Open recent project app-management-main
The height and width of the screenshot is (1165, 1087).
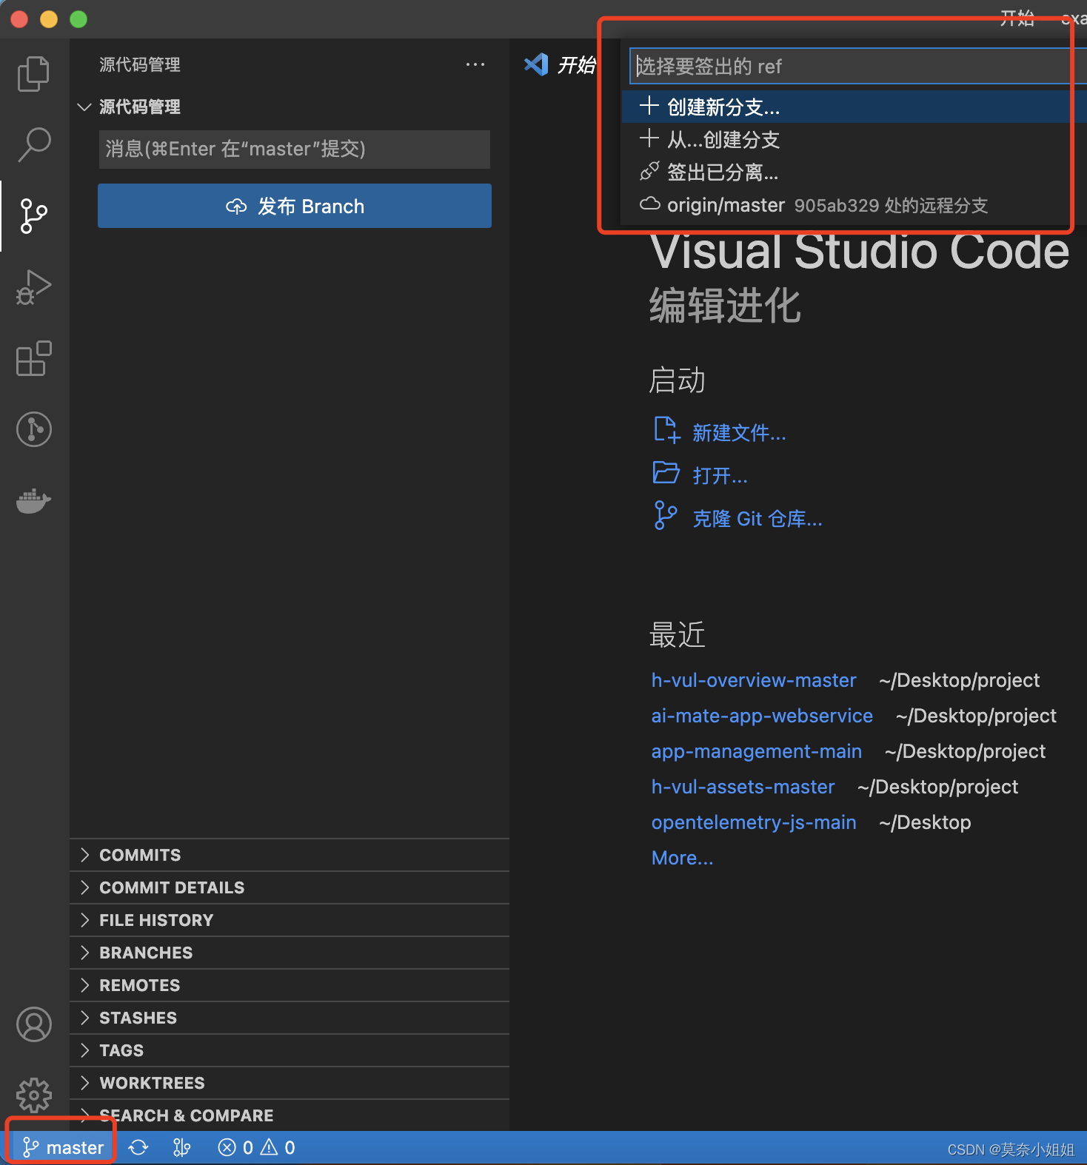757,751
